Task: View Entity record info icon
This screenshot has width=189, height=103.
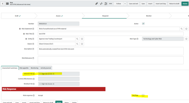Action: click(82, 39)
